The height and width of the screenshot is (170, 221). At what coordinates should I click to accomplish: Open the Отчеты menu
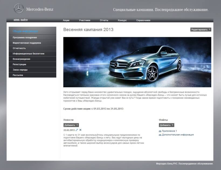coord(104,20)
